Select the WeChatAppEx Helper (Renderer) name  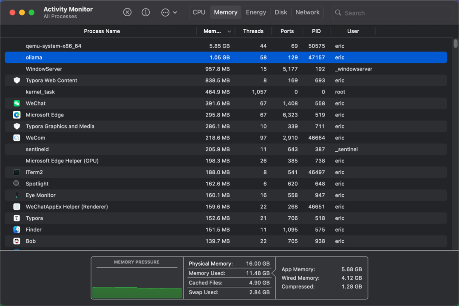(67, 207)
